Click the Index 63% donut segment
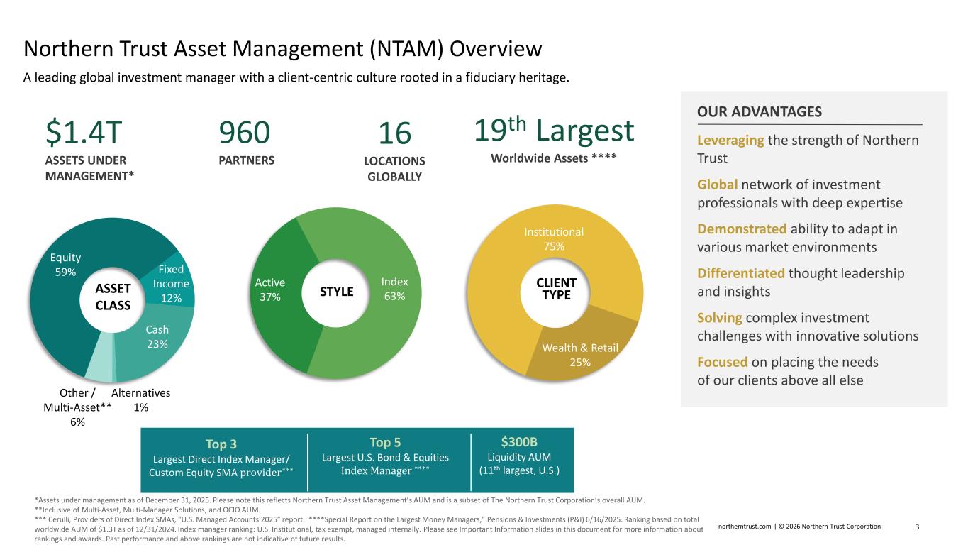 coord(394,289)
